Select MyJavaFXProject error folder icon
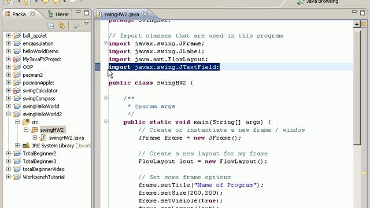 17,59
